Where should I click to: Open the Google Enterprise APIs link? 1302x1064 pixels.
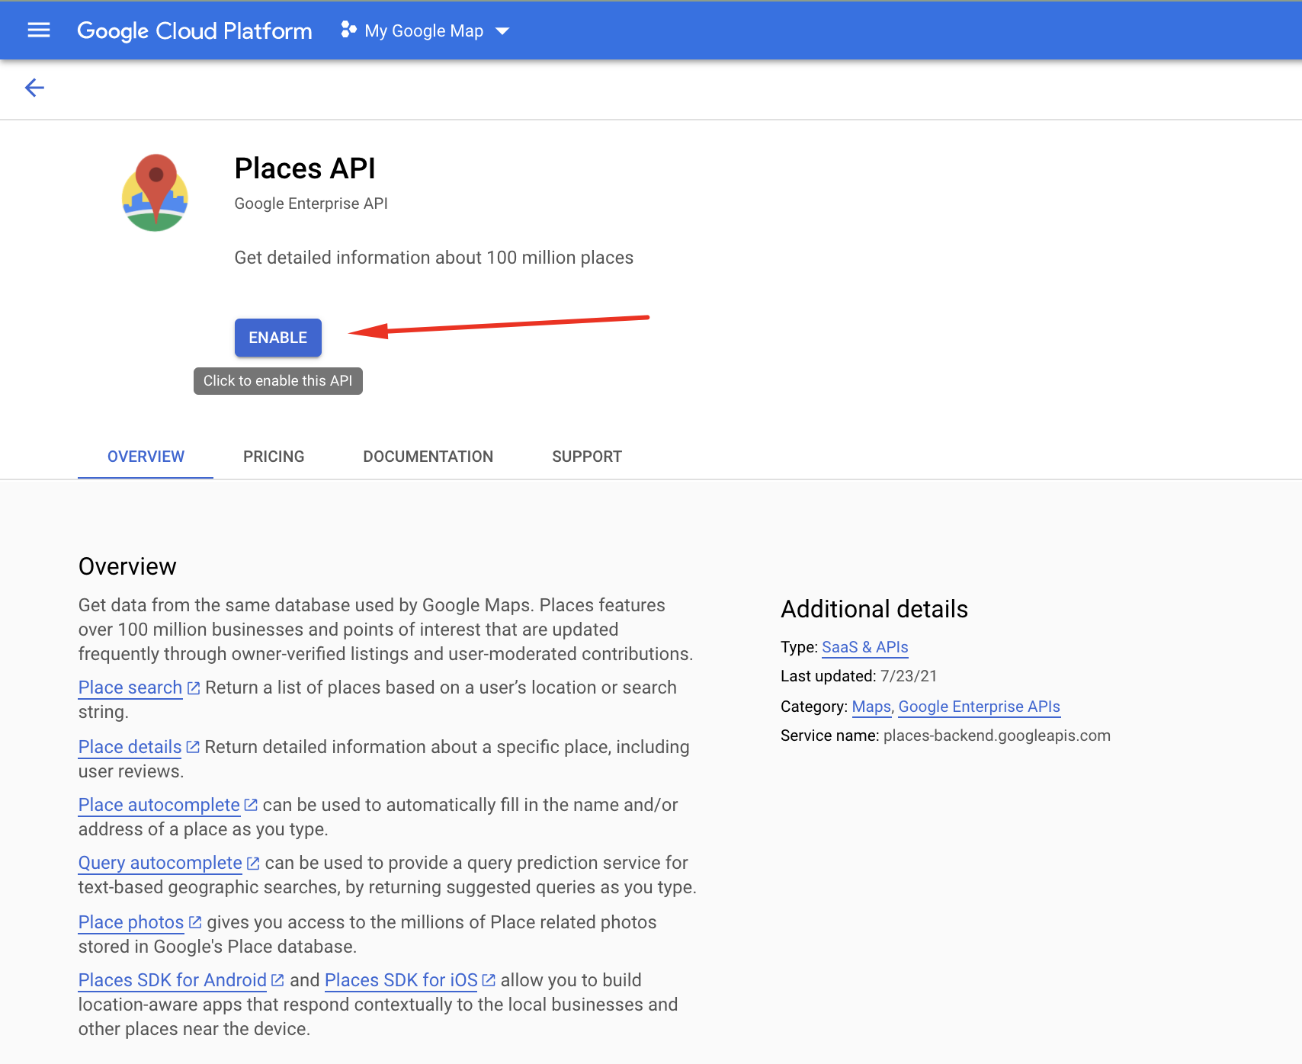click(979, 707)
